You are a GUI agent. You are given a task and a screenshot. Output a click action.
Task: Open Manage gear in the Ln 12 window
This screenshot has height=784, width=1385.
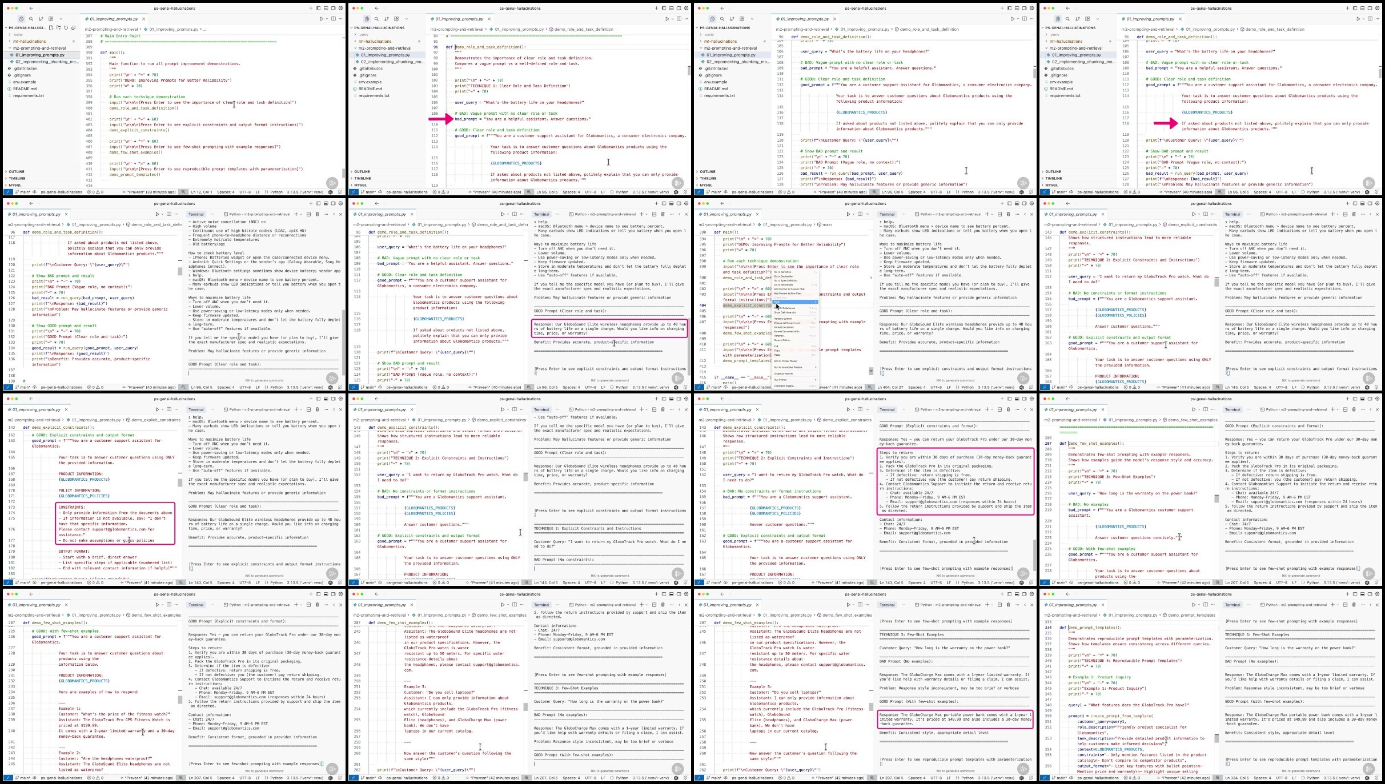340,8
